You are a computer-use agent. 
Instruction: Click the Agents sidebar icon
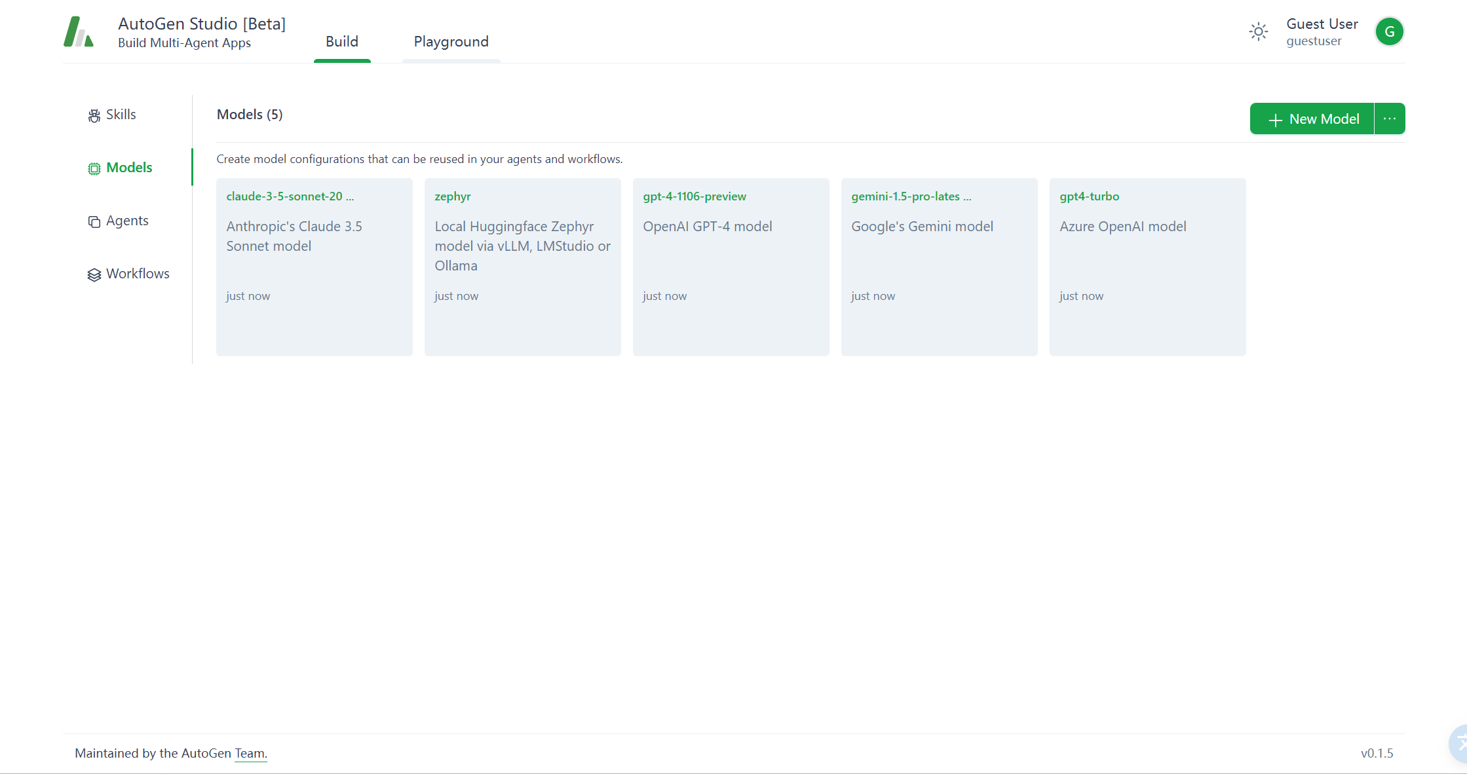[x=94, y=221]
